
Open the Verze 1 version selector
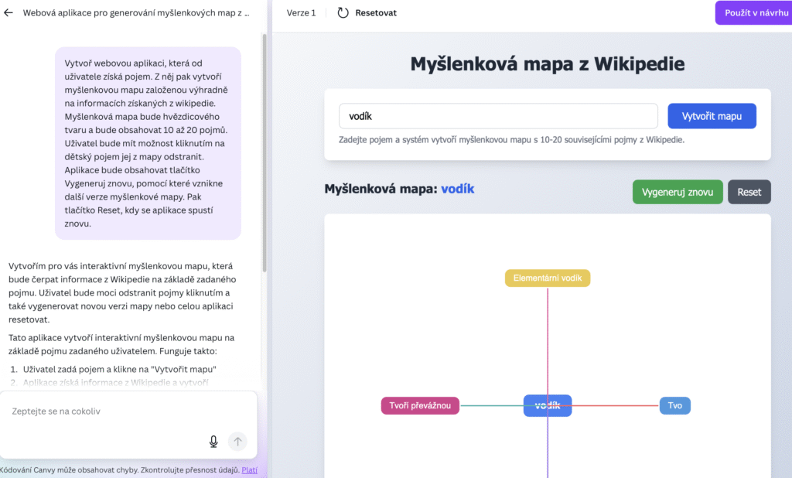[301, 12]
